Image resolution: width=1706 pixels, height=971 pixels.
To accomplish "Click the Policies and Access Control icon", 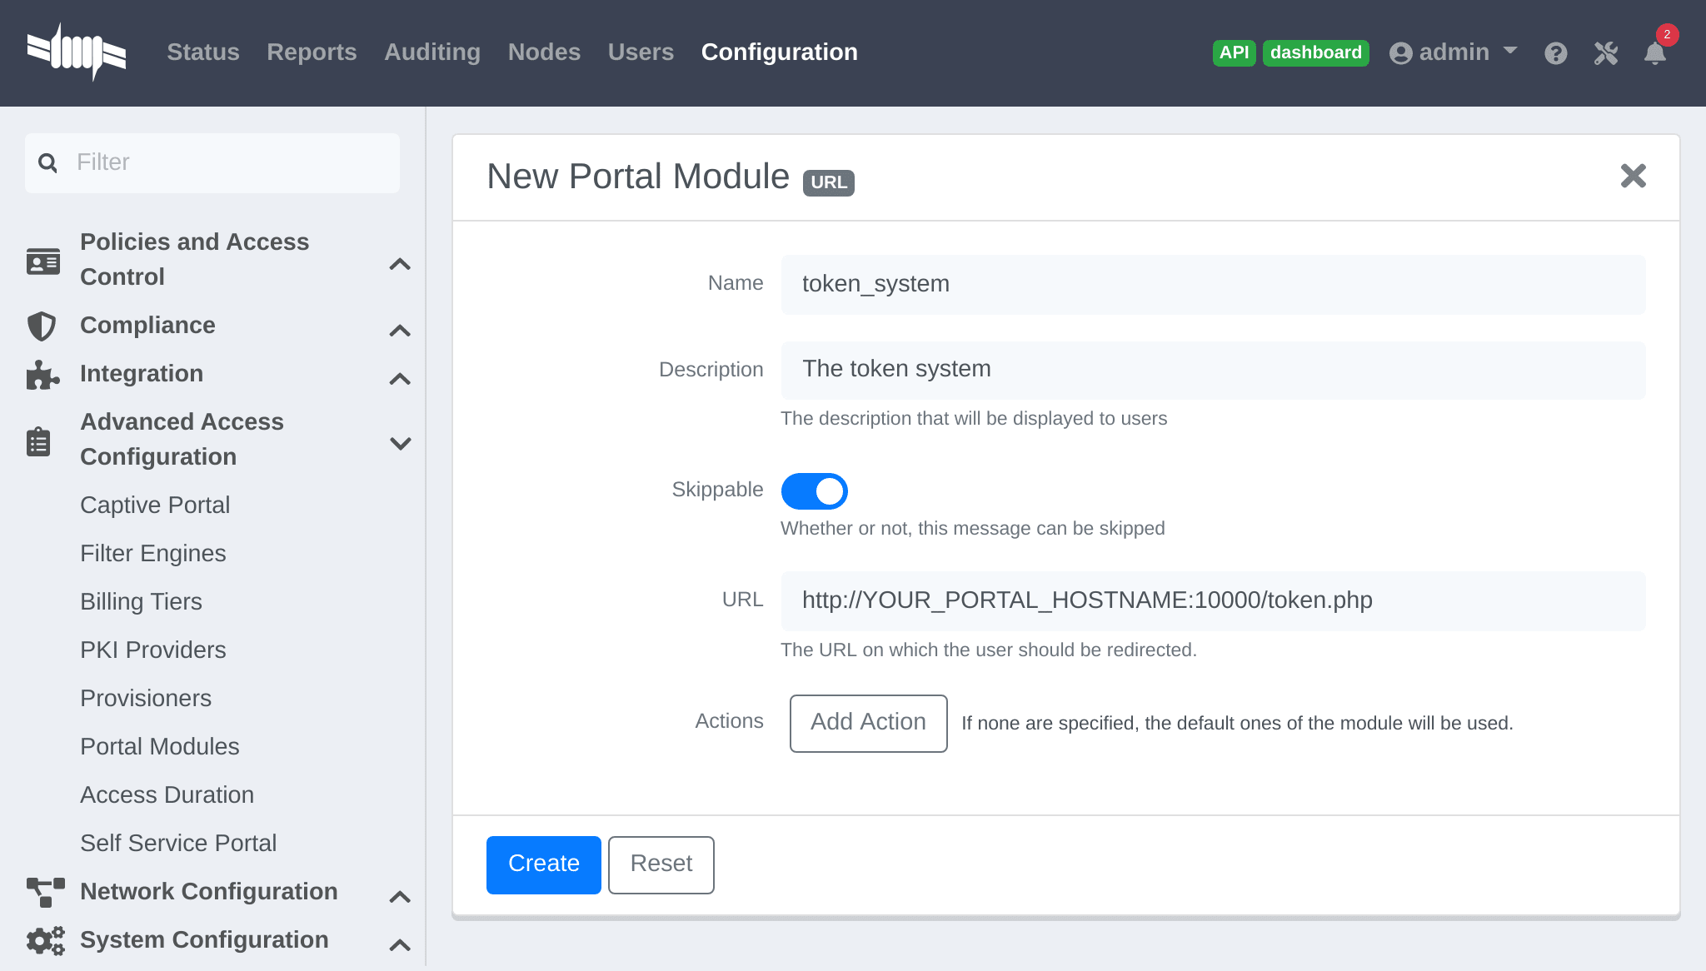I will coord(43,261).
